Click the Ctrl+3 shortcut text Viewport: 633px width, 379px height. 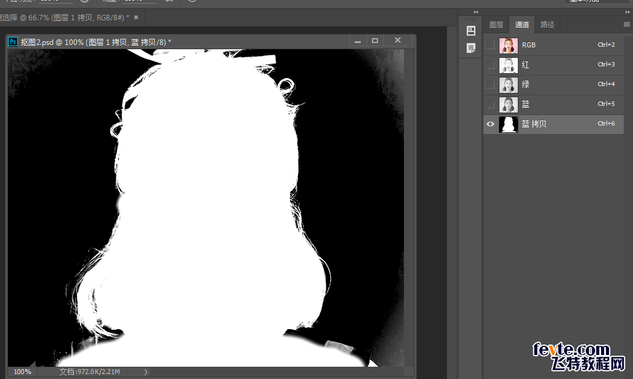coord(606,65)
